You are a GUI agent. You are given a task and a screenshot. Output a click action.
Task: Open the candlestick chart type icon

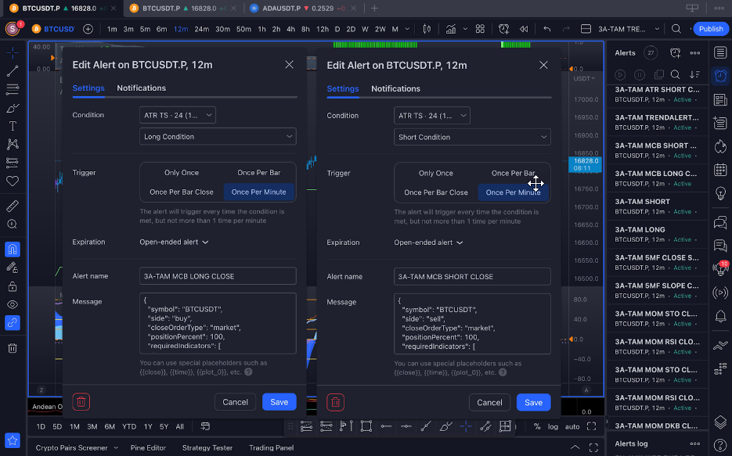pos(427,29)
